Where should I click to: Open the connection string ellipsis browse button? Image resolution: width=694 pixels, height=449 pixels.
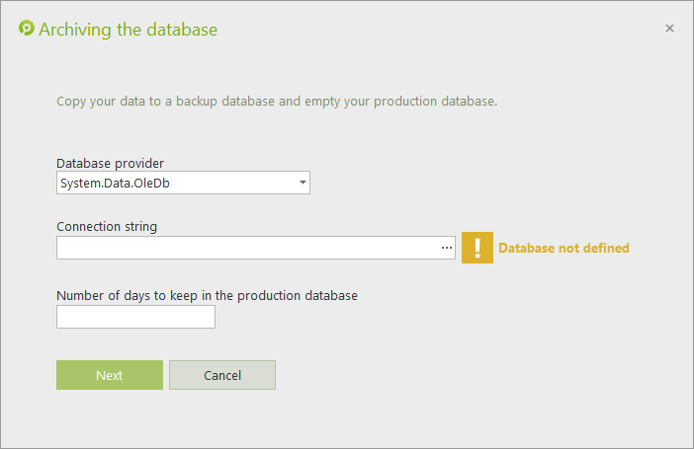pos(446,248)
